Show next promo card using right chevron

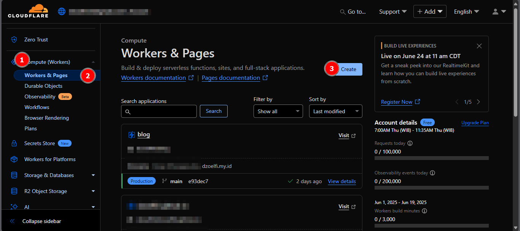[x=479, y=102]
